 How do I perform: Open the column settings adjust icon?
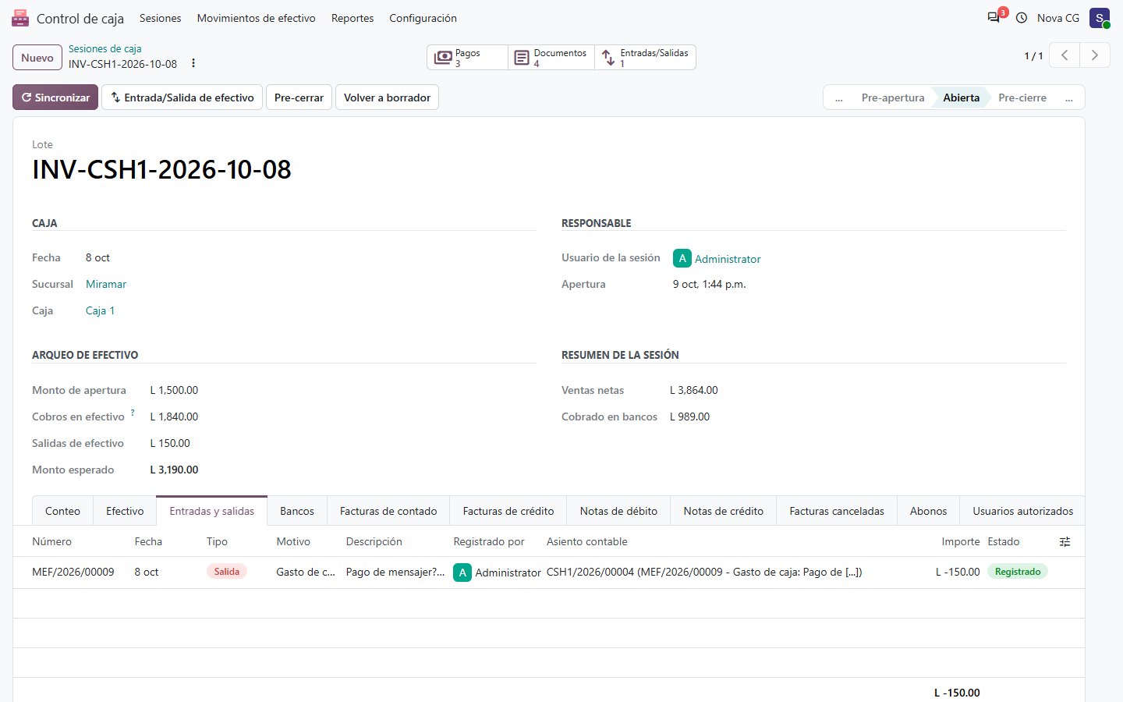pyautogui.click(x=1065, y=542)
